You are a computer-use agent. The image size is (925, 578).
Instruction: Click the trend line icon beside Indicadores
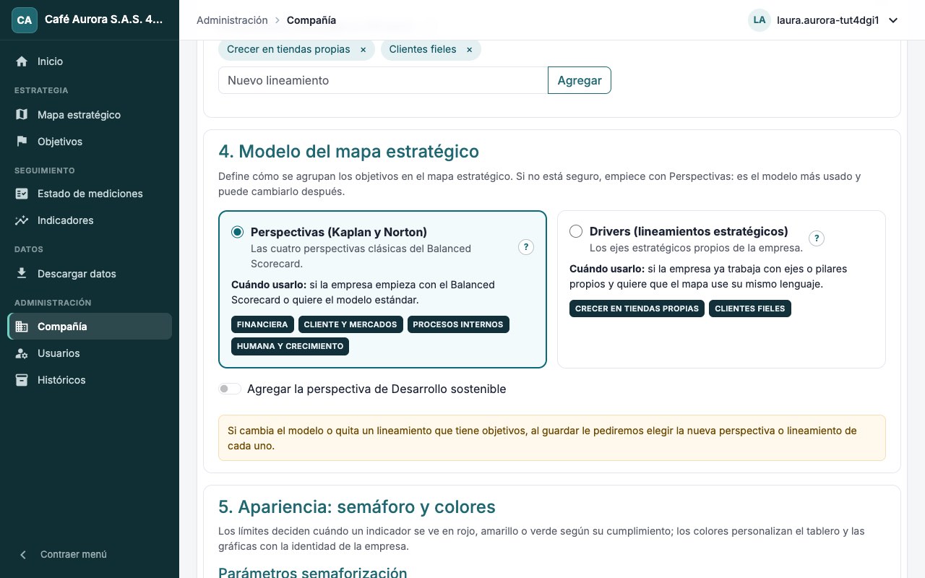click(22, 220)
